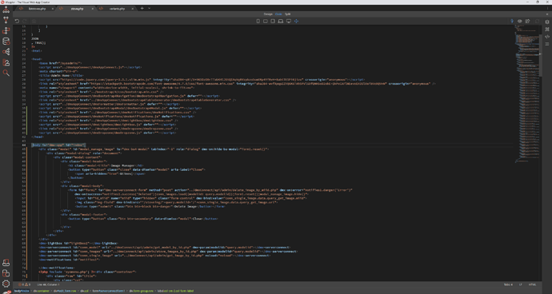Switch to the stove.php tab
Image resolution: width=552 pixels, height=294 pixels.
77,9
